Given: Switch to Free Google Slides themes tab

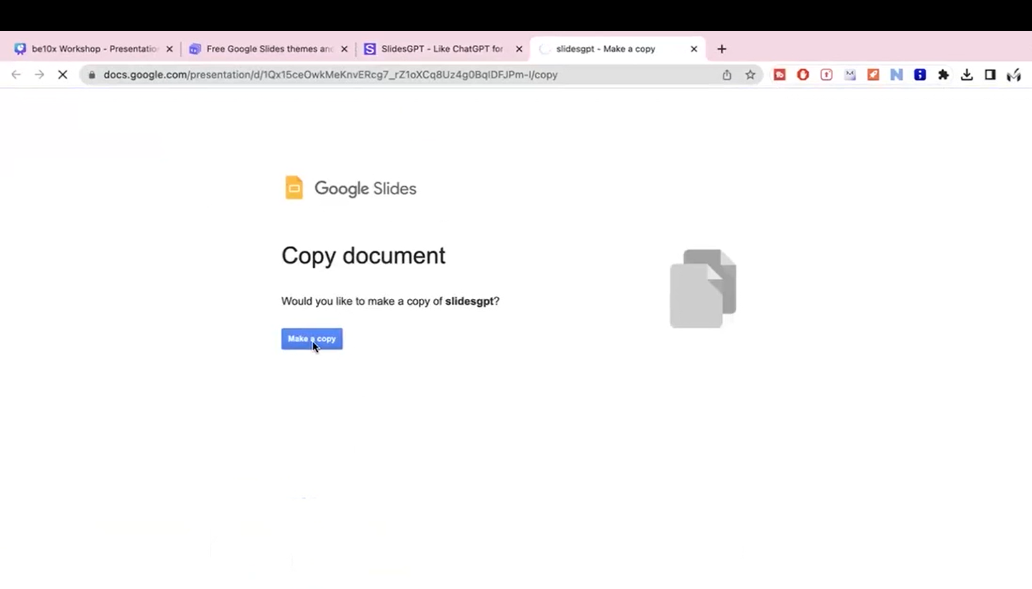Looking at the screenshot, I should (268, 49).
